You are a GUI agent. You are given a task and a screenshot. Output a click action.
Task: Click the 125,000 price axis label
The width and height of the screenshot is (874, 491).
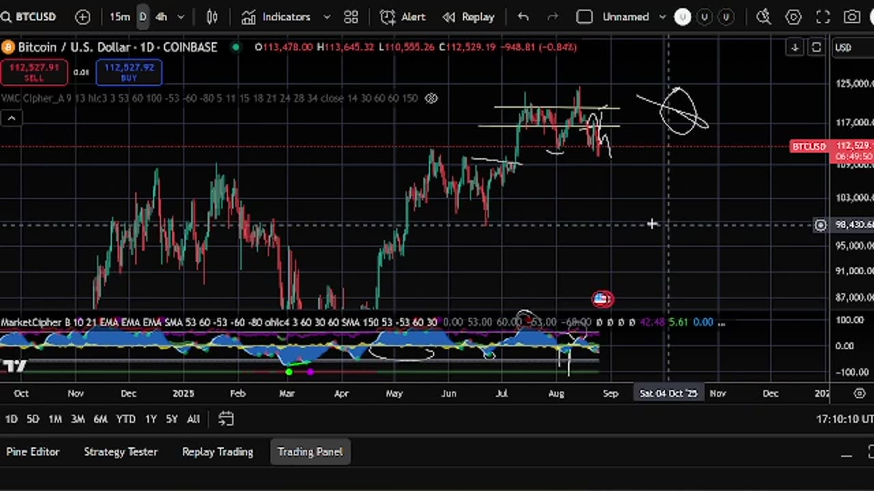[854, 84]
